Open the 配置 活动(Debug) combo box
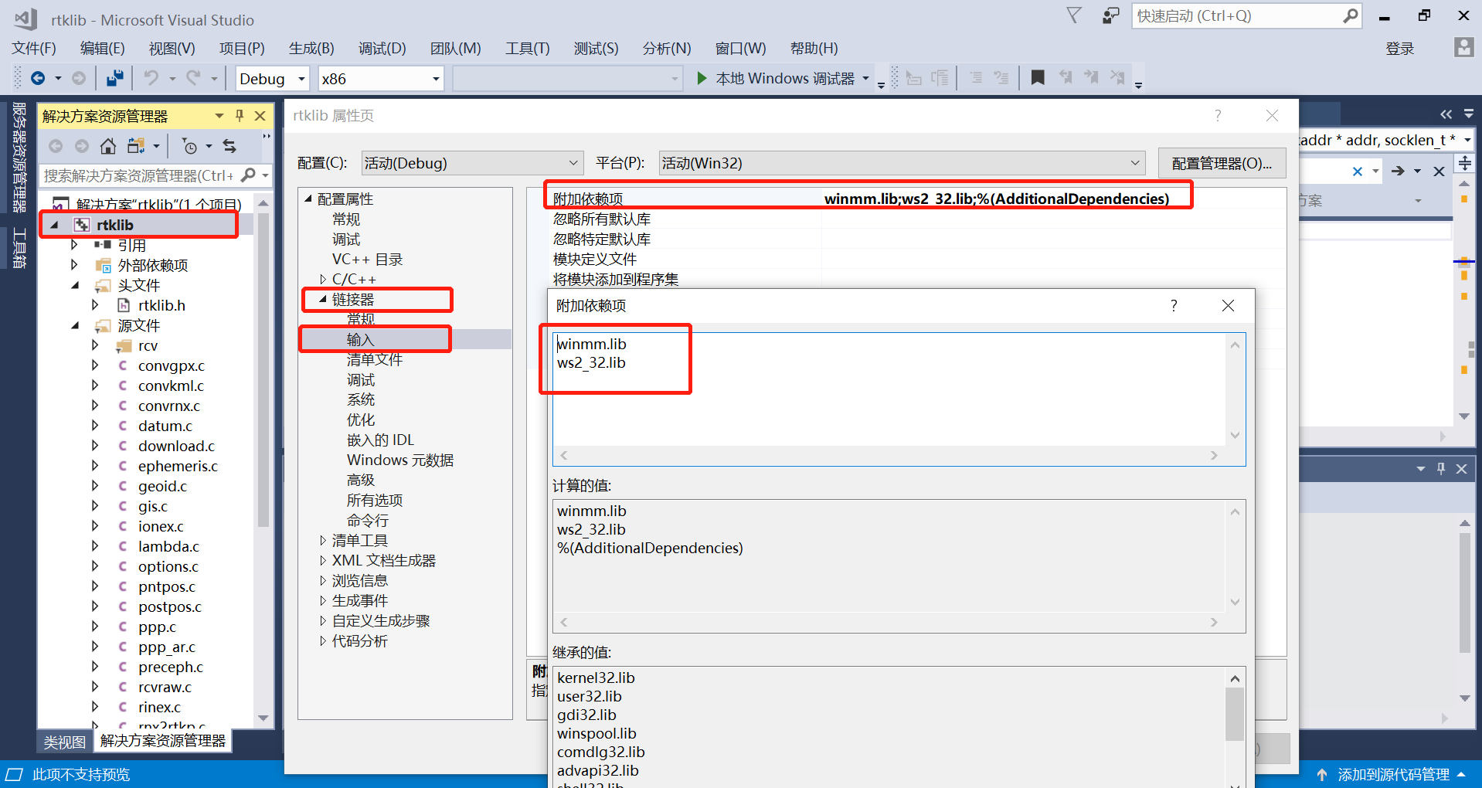This screenshot has width=1482, height=788. (x=472, y=163)
